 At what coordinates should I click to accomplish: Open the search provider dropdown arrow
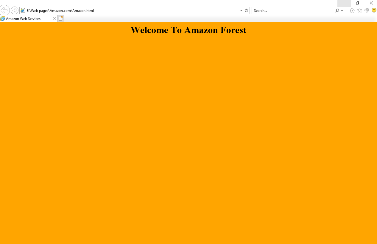tap(342, 11)
